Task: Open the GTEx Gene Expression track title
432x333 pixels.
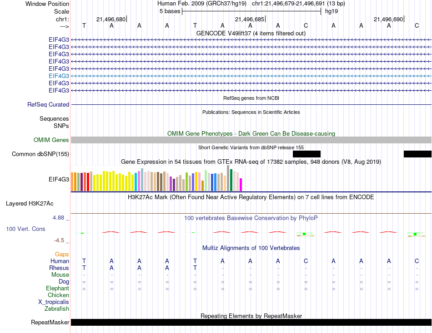Action: (x=251, y=162)
